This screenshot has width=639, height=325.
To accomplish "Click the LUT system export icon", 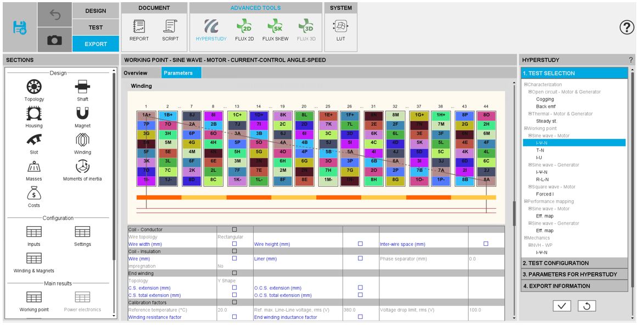I will tap(340, 27).
